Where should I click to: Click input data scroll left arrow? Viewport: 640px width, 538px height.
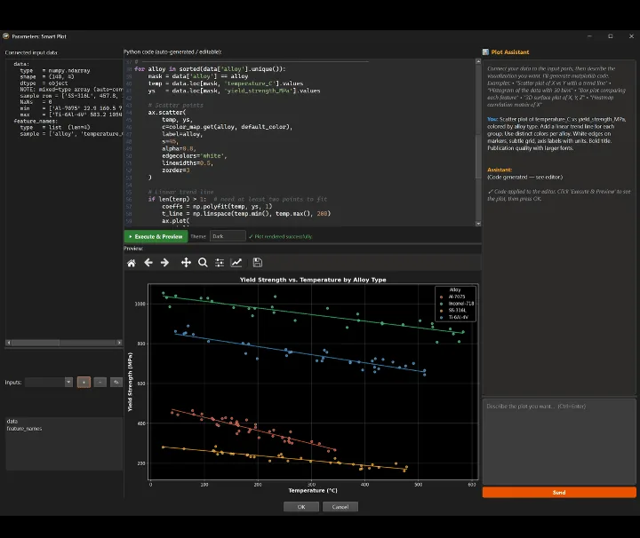pos(8,343)
